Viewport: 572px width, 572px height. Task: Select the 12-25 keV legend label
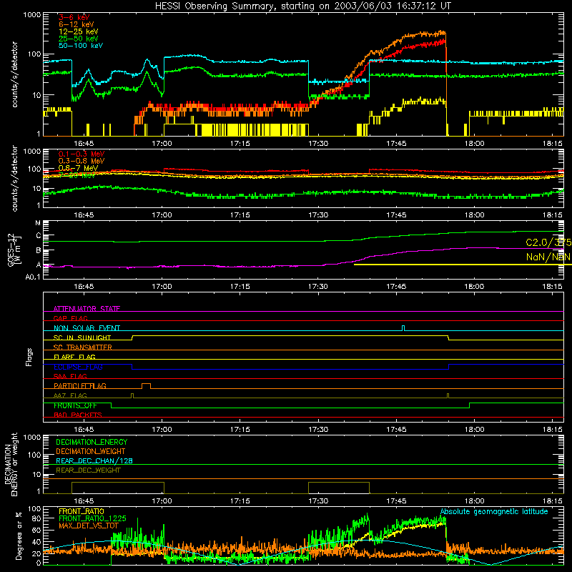(78, 31)
